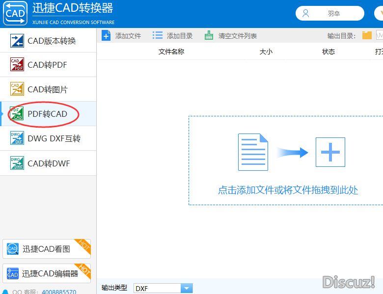Click the document icon in drop area
Image resolution: width=383 pixels, height=294 pixels.
tap(253, 152)
